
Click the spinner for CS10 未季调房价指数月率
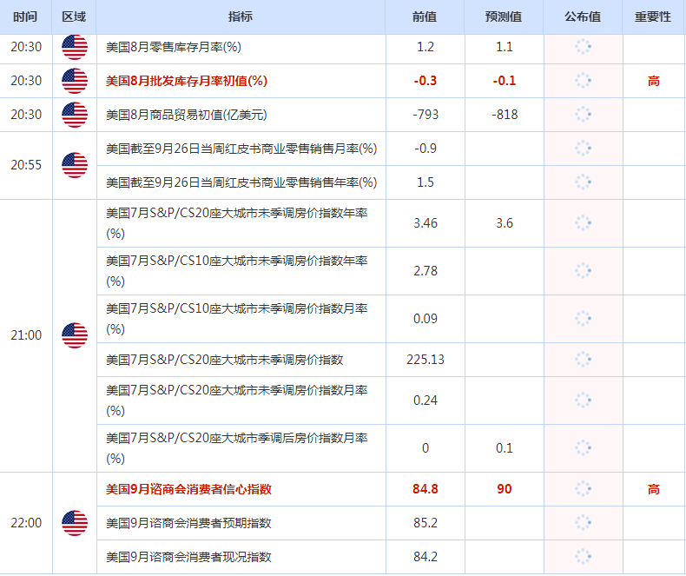click(x=583, y=318)
